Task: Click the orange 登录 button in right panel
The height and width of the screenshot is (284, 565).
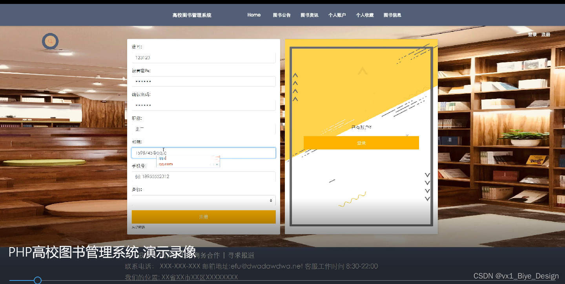Action: pos(361,143)
